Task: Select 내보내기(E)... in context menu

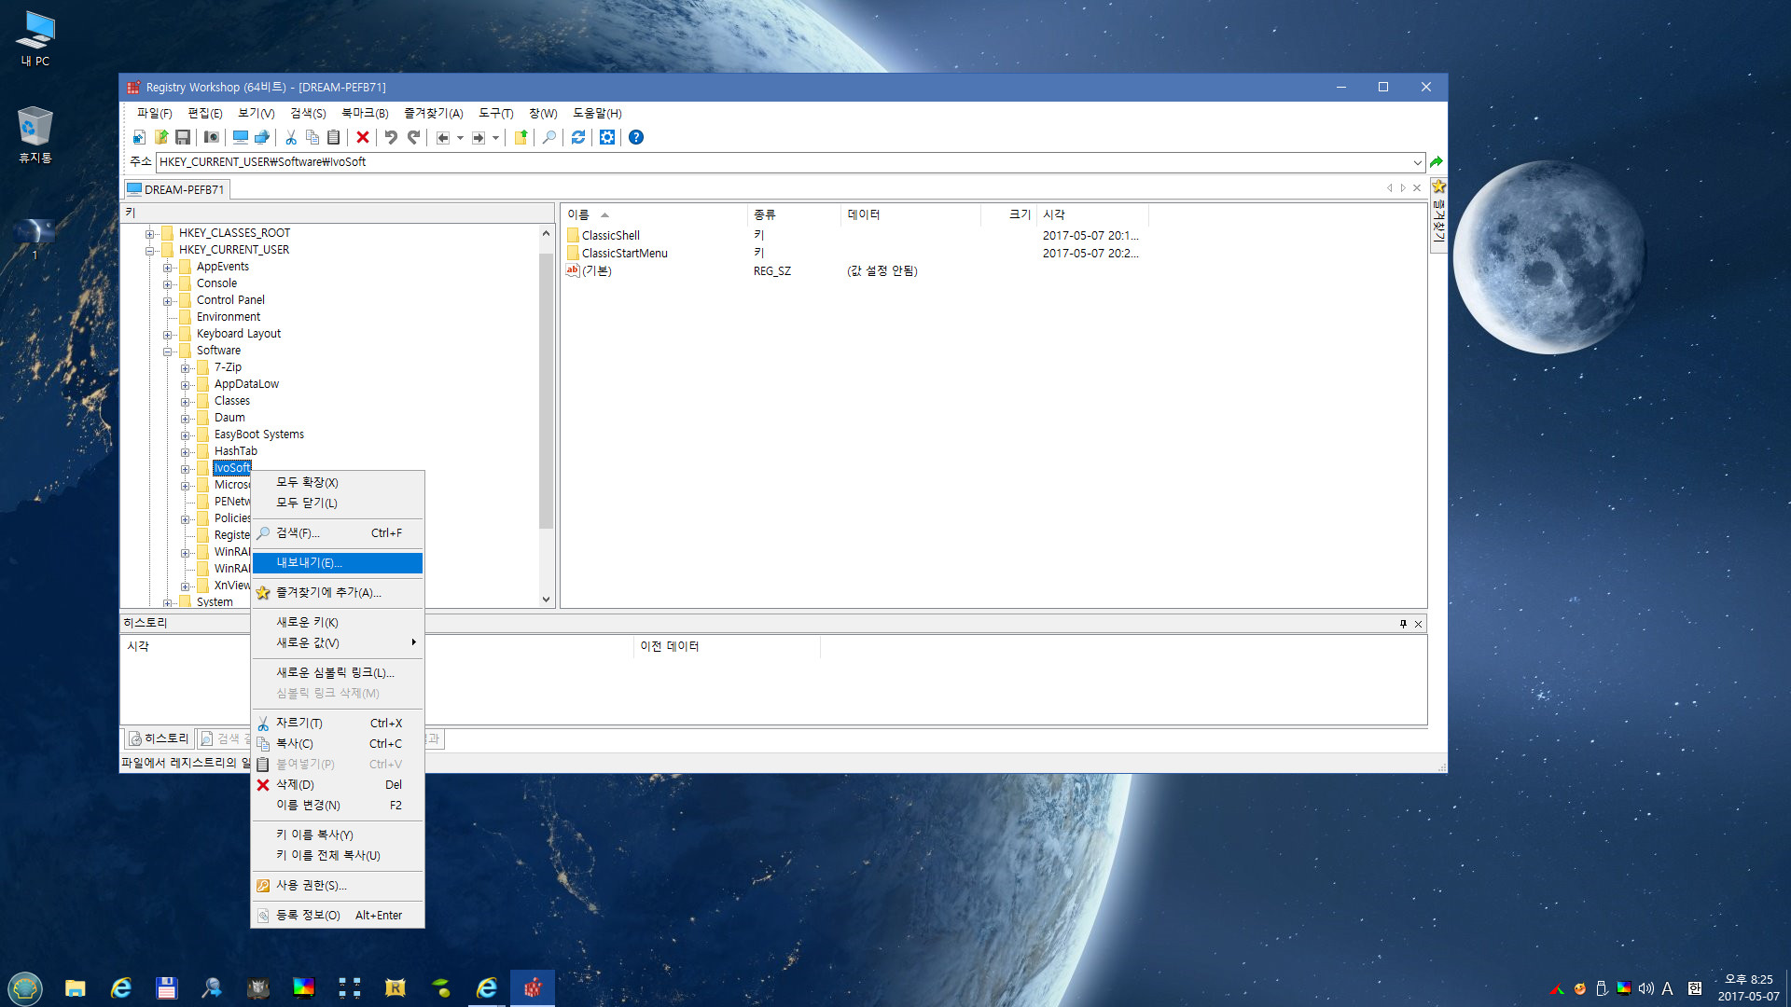Action: [337, 563]
